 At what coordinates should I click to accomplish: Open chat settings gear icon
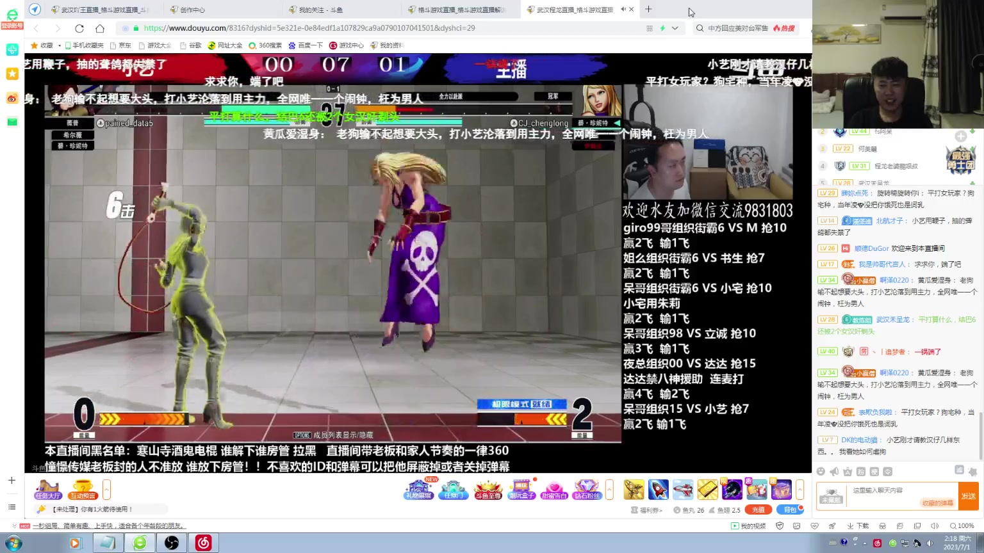click(972, 472)
